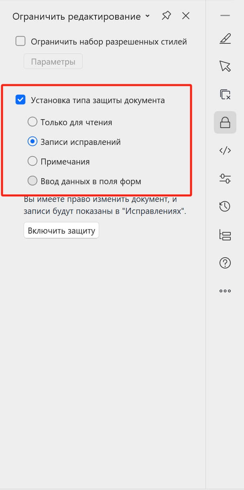Uncheck the document protection type checkbox
The image size is (244, 490).
20,100
